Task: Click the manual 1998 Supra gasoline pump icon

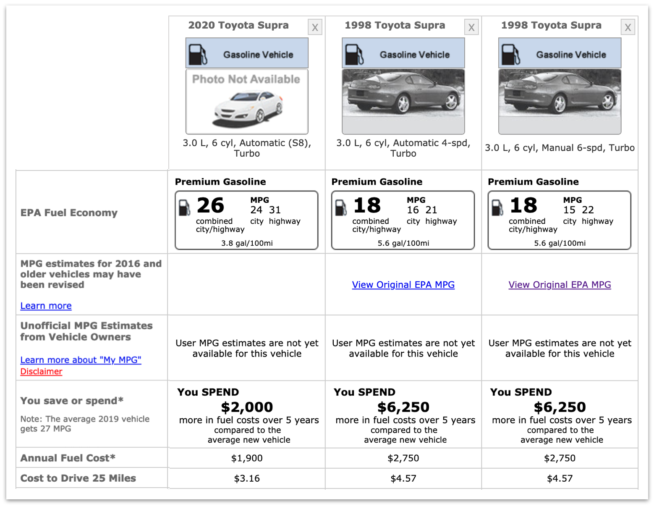Action: [510, 54]
